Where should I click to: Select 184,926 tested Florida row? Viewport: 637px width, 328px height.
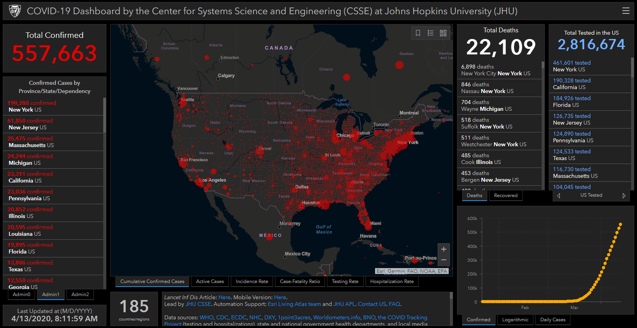point(590,102)
